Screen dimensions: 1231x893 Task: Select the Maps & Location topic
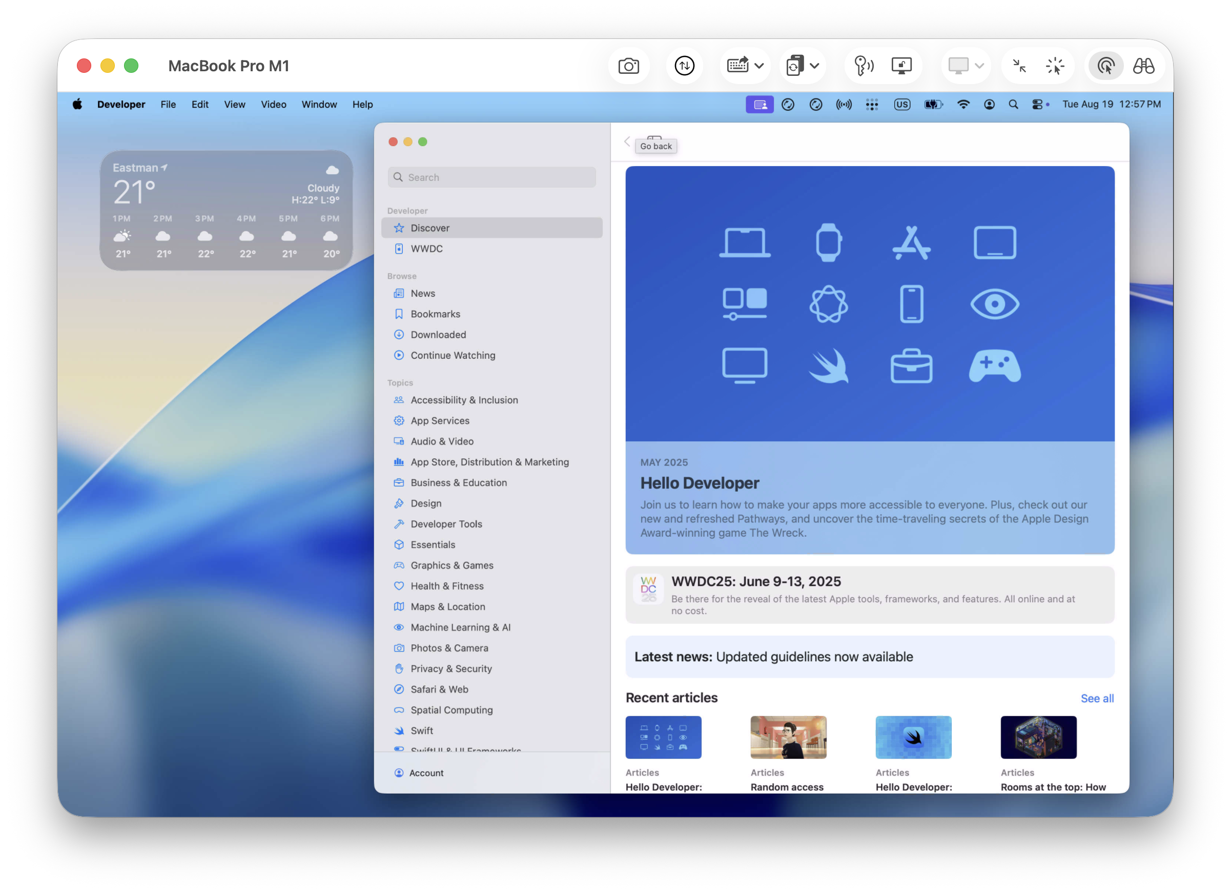click(x=491, y=606)
